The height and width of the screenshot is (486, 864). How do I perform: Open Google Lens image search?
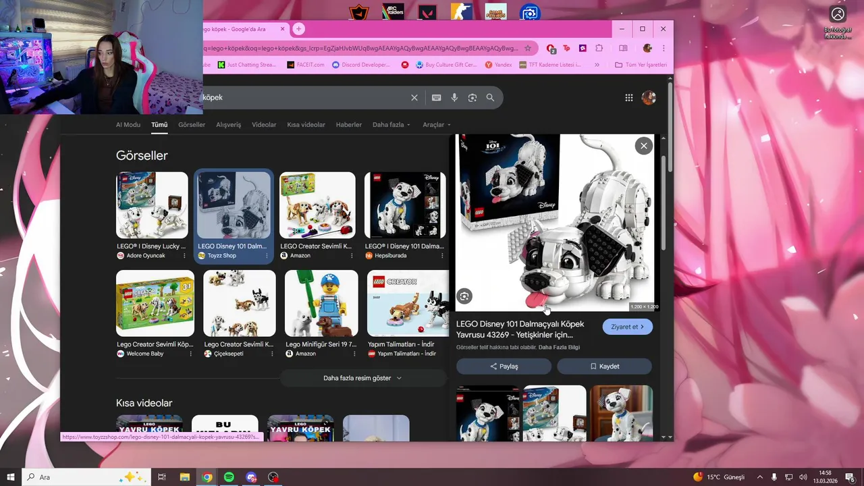473,98
